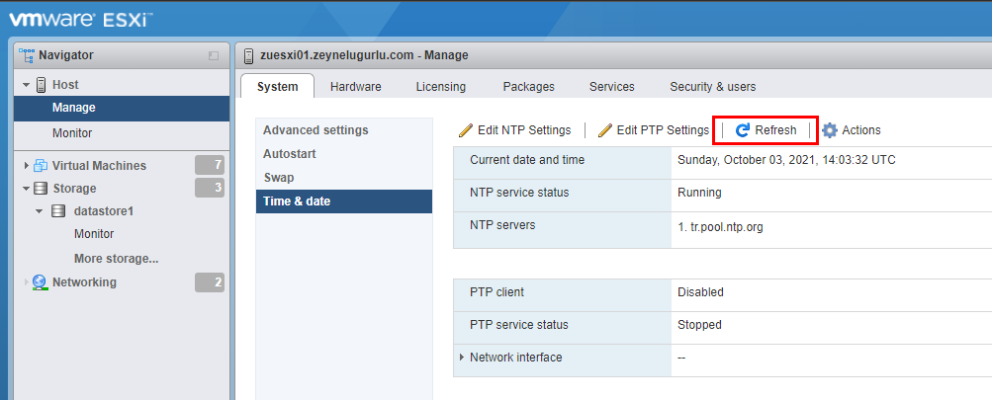
Task: Click the NTP service status label
Action: [x=519, y=193]
